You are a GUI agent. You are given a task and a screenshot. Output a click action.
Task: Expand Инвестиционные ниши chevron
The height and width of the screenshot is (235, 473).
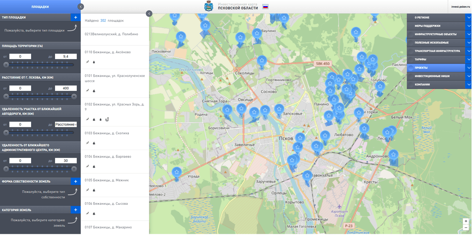(468, 76)
